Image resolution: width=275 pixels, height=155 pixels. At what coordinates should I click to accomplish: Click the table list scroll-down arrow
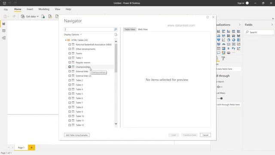tap(116, 124)
